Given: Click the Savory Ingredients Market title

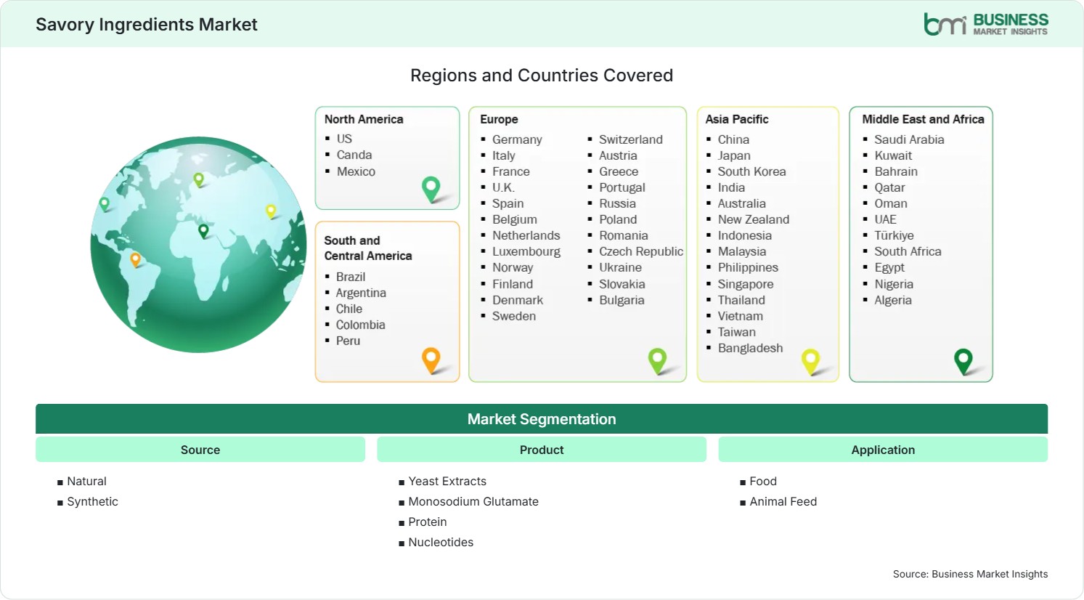Looking at the screenshot, I should coord(147,25).
